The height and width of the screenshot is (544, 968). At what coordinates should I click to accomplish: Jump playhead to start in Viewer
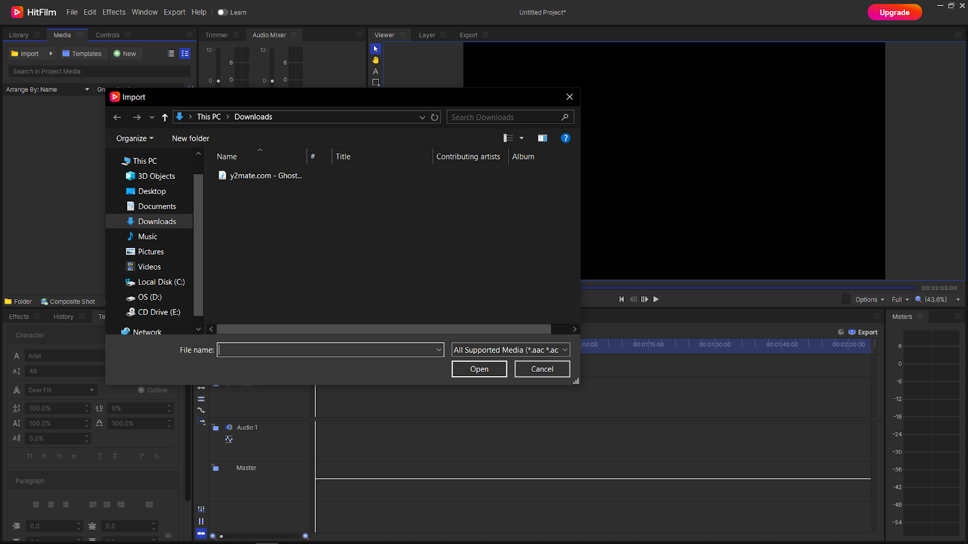click(x=621, y=299)
